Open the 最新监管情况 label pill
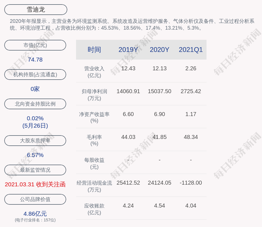The height and width of the screenshot is (227, 262). coord(35,170)
